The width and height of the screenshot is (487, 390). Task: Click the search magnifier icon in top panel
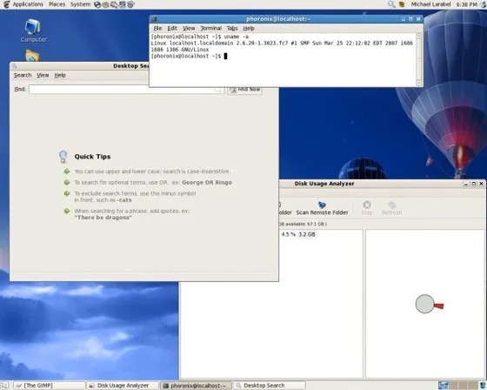click(391, 4)
